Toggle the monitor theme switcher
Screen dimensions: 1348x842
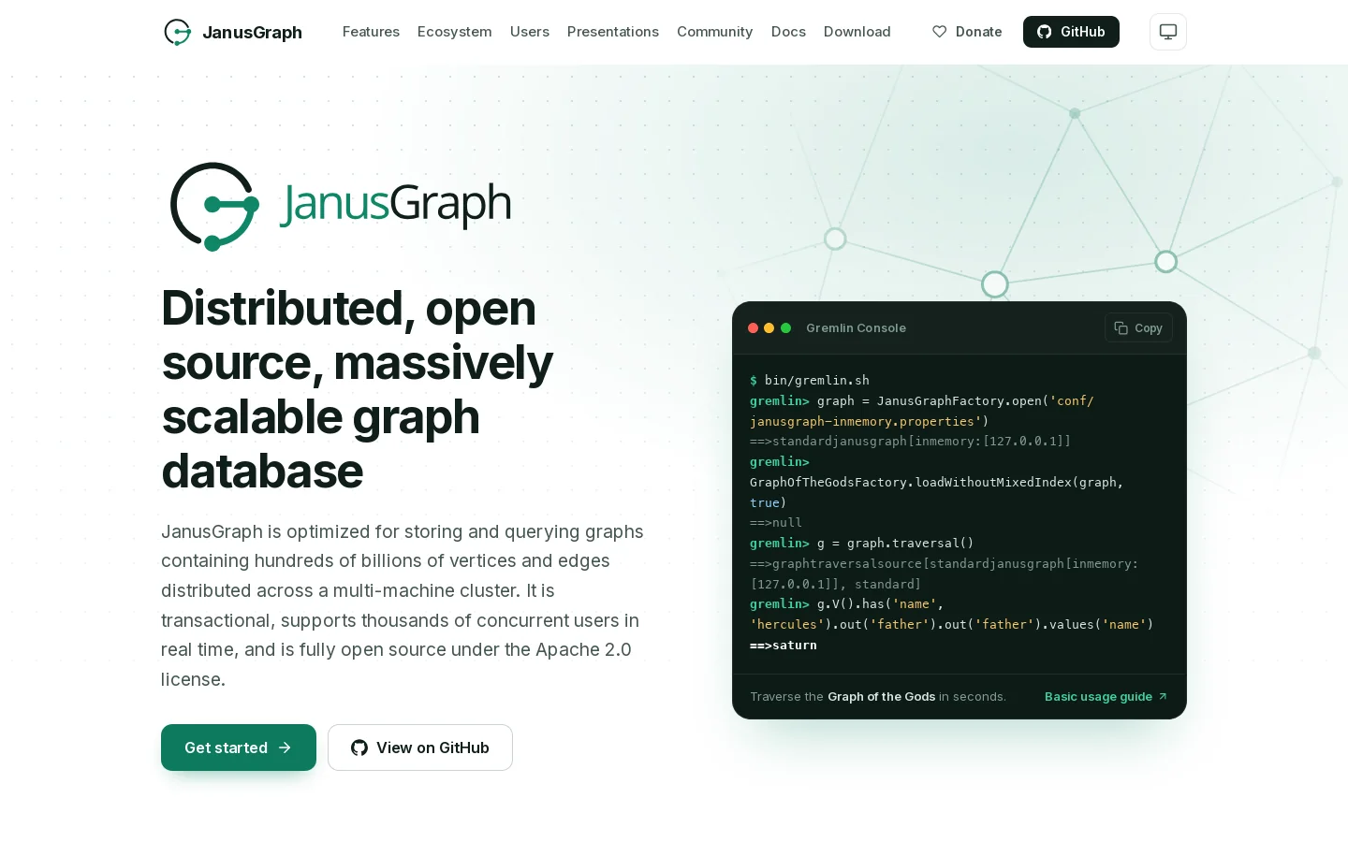point(1168,32)
